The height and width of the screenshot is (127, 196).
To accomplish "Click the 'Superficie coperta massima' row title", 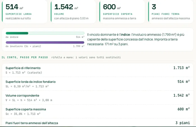I will (x=26, y=109).
